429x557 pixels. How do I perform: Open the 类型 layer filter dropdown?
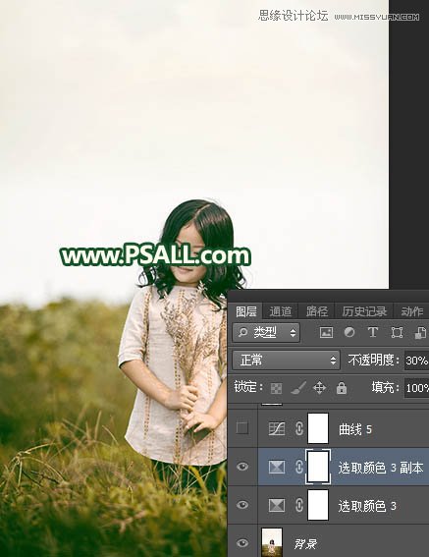(266, 332)
